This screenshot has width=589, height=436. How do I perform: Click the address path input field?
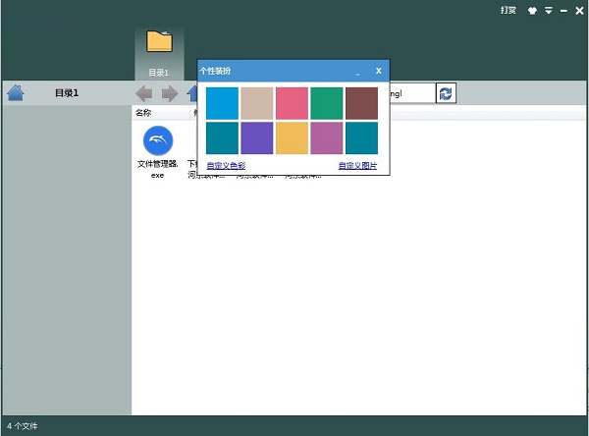tap(410, 93)
